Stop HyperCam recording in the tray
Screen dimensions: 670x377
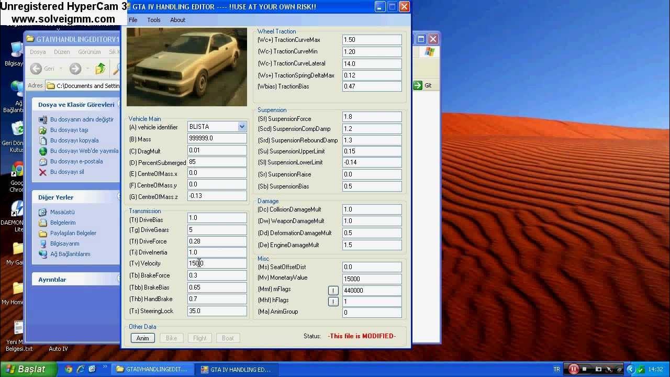[584, 369]
